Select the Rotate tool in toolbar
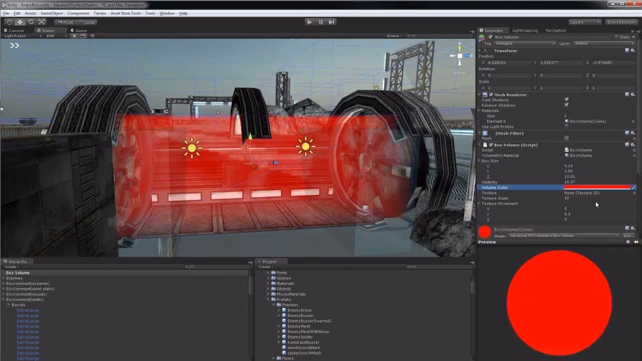 31,22
